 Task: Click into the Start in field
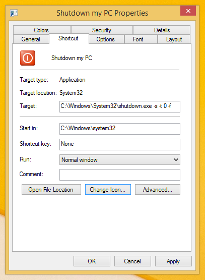(x=120, y=129)
